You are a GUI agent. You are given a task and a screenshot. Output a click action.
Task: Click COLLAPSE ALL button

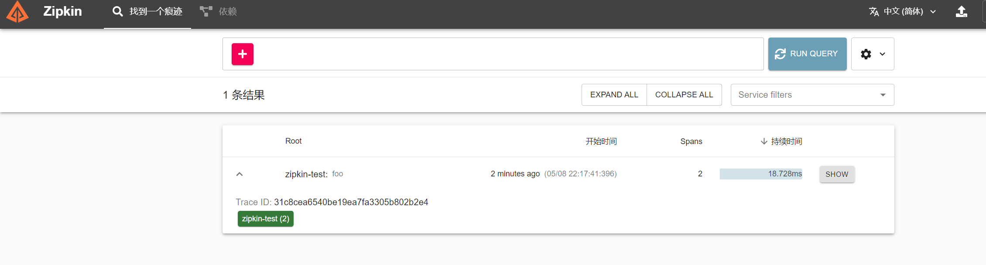[684, 95]
